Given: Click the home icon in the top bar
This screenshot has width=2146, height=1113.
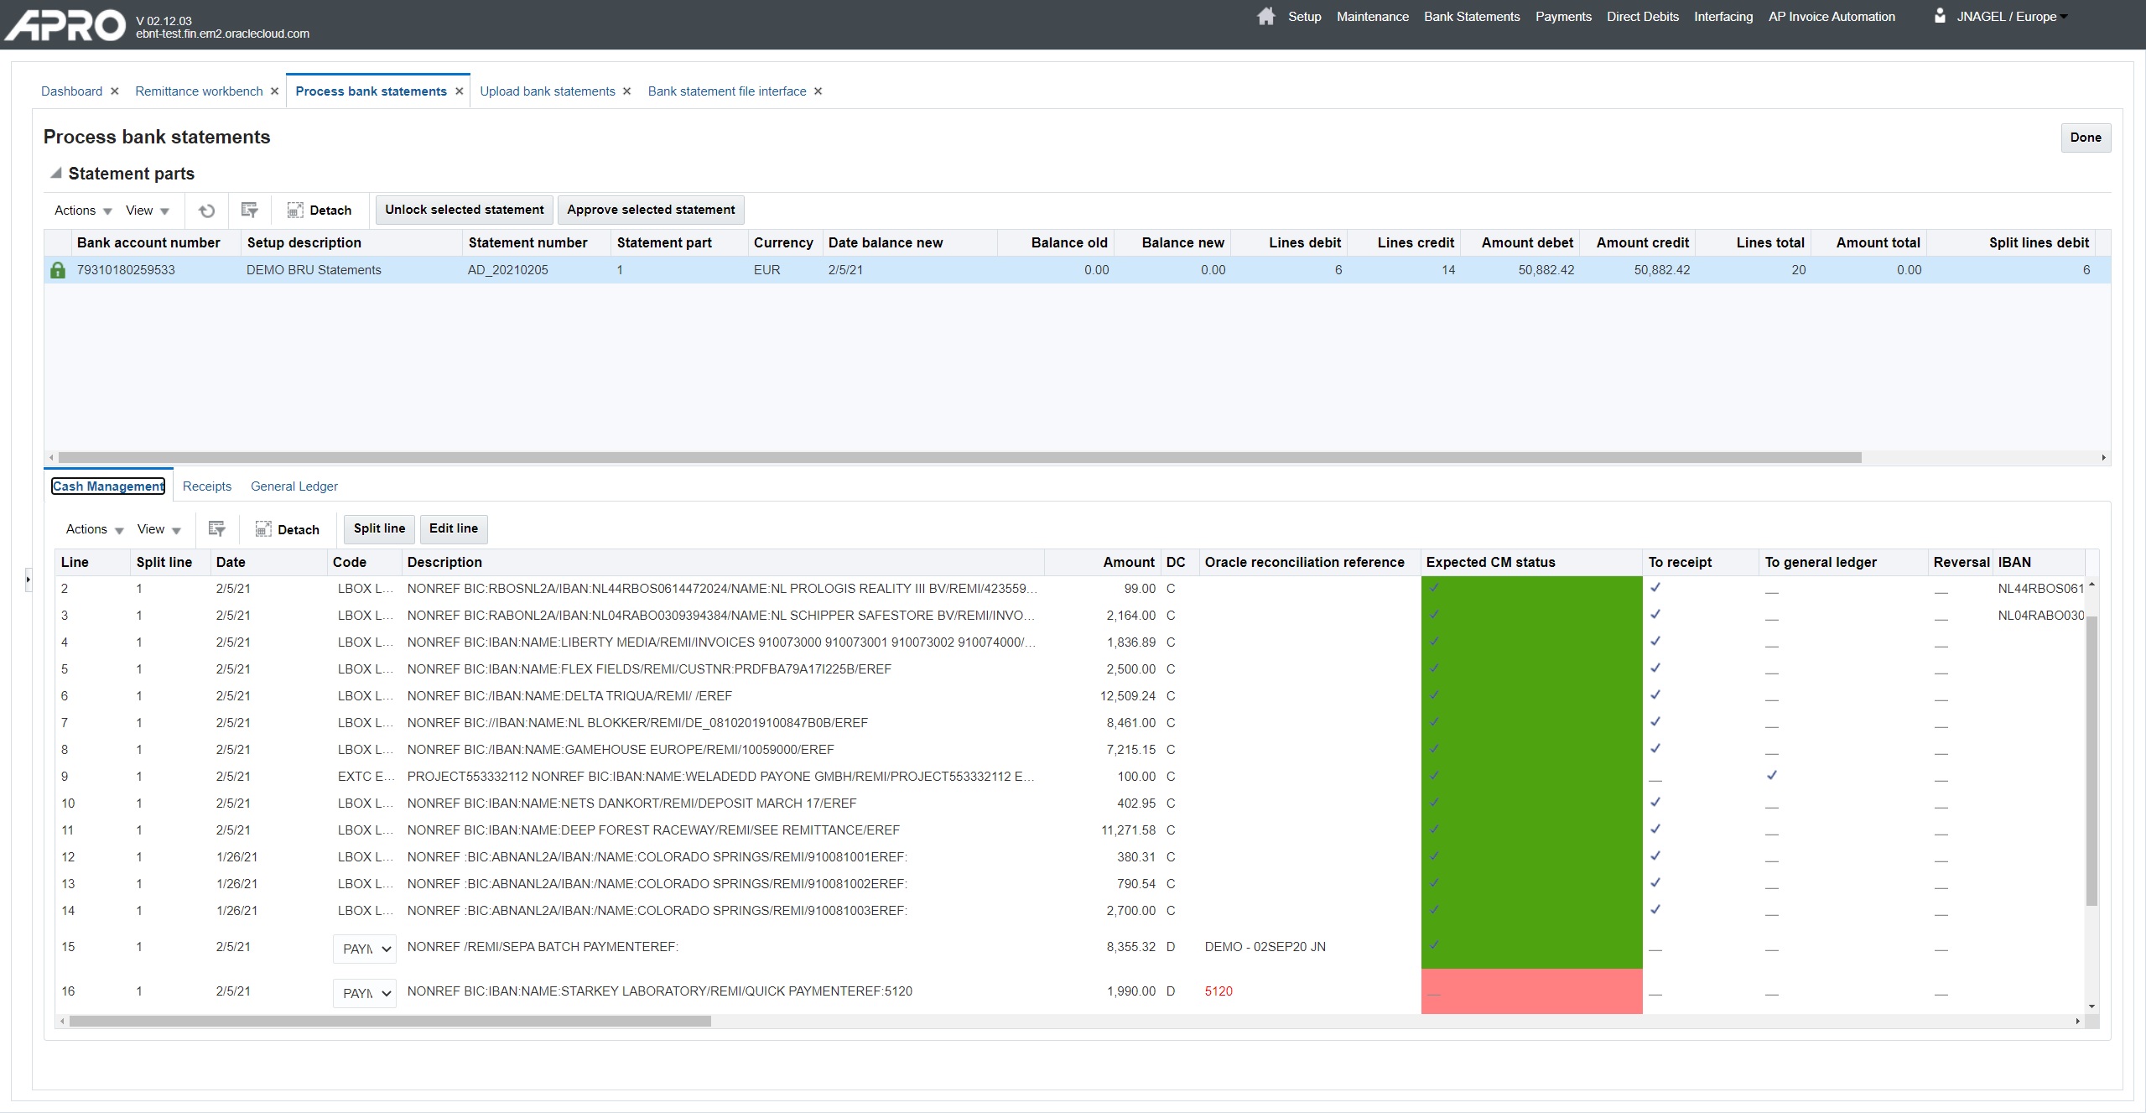Looking at the screenshot, I should click(x=1265, y=17).
